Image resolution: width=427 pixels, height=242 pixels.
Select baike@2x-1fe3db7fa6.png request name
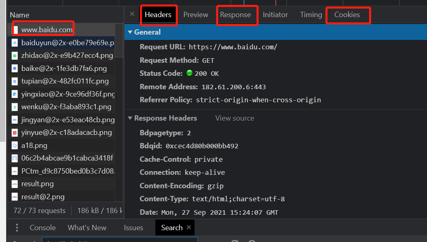coord(64,68)
